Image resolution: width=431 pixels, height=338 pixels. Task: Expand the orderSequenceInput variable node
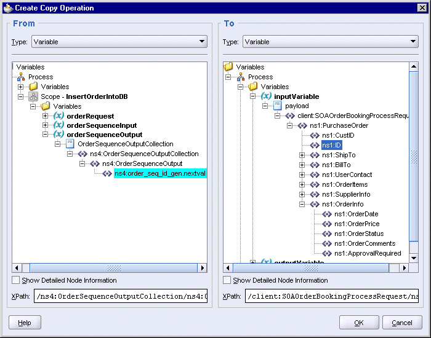pos(46,125)
